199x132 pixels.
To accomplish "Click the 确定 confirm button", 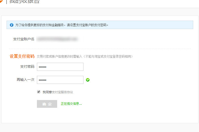I will [x=47, y=104].
